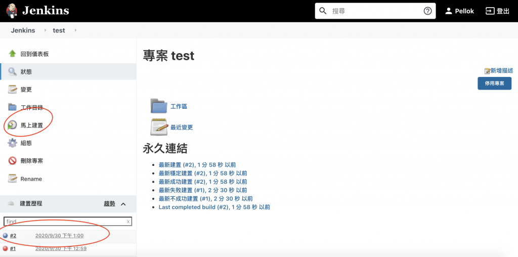518x257 pixels.
Task: Open the 工作區 link
Action: click(x=179, y=106)
